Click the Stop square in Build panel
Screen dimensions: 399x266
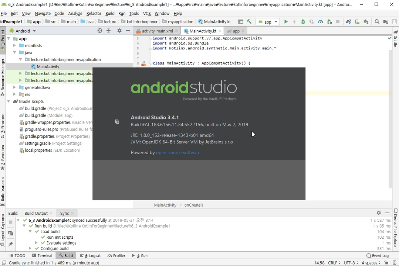10,222
